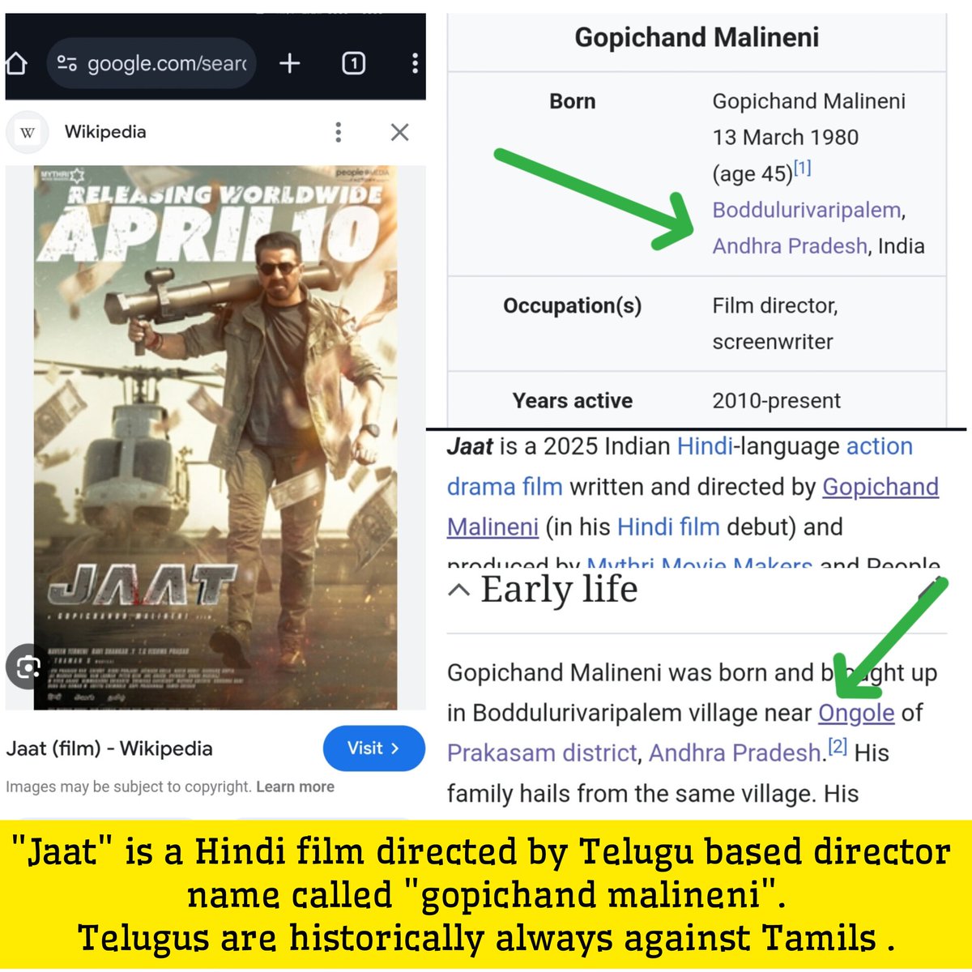Image resolution: width=972 pixels, height=972 pixels.
Task: Close the Wikipedia image preview panel
Action: tap(399, 132)
